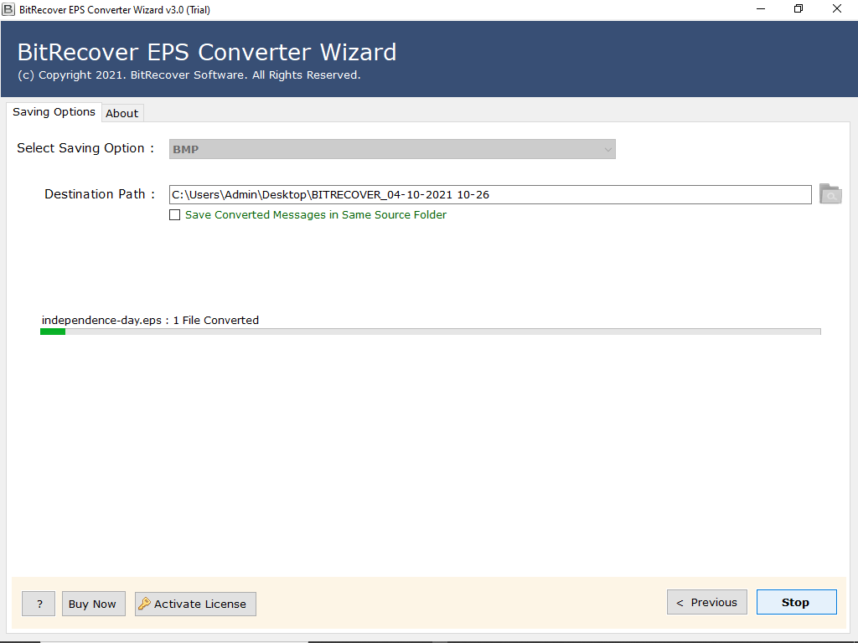Open the Buy Now page
The image size is (858, 643).
[x=93, y=604]
